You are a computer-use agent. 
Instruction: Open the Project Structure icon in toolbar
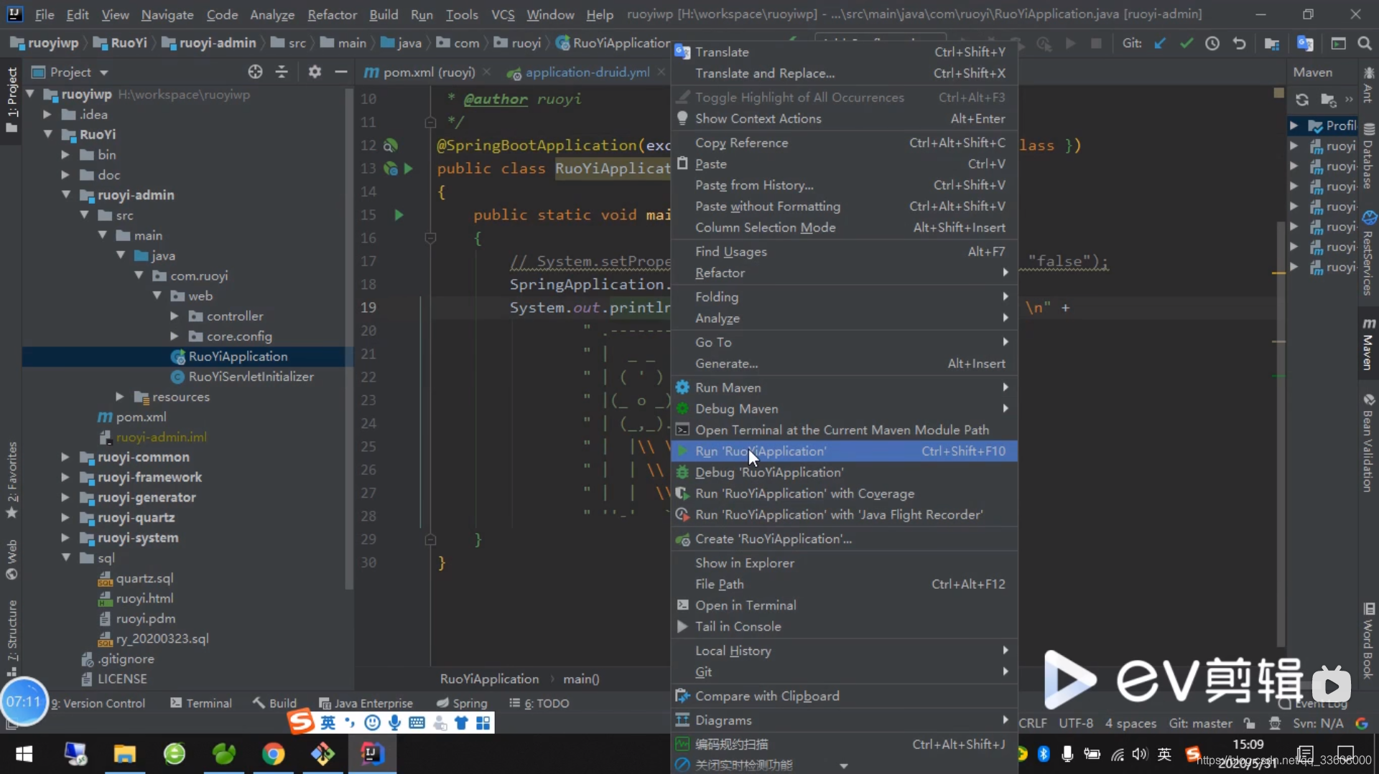tap(1272, 44)
